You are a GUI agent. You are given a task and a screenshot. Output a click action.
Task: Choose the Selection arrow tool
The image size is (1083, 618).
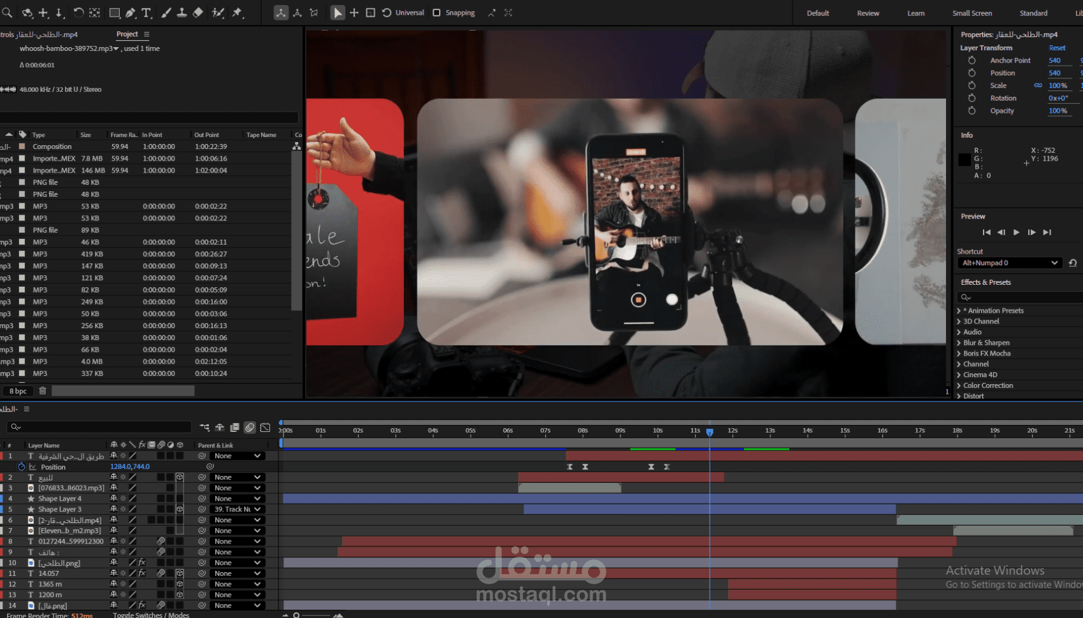338,13
